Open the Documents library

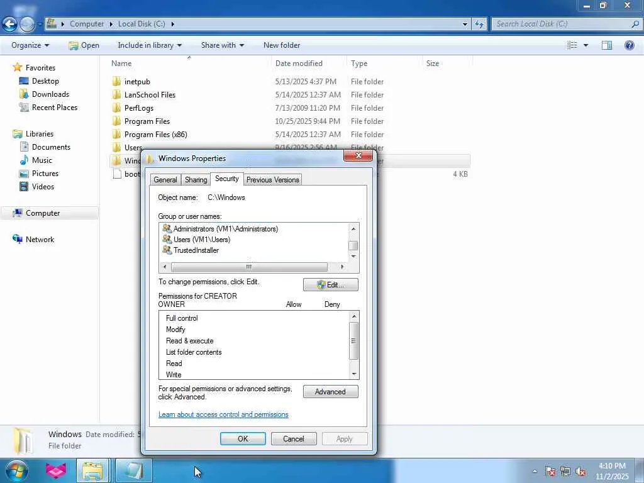coord(51,147)
